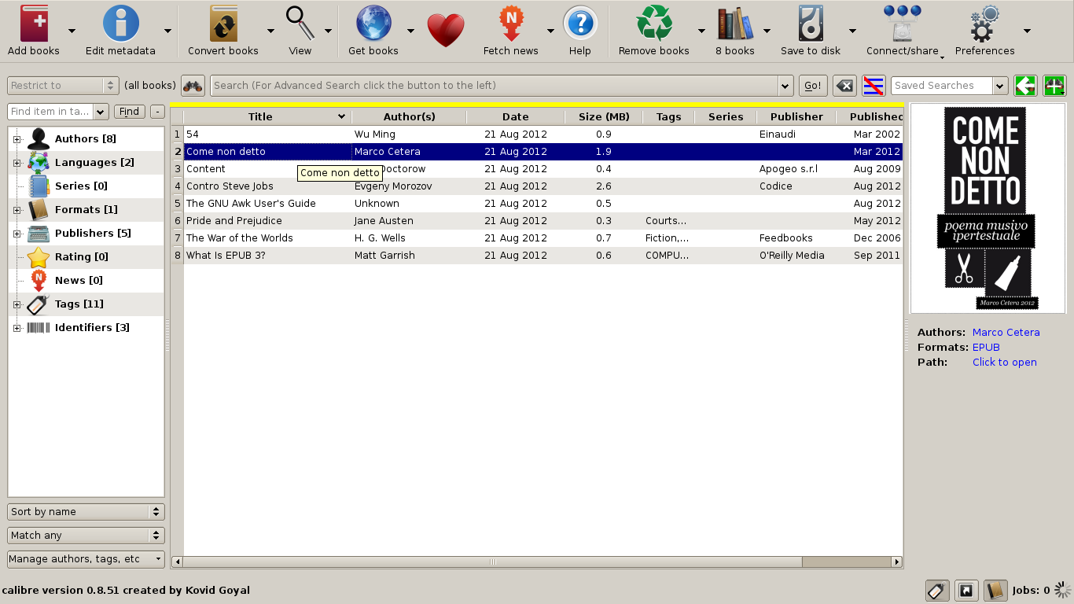Image resolution: width=1074 pixels, height=604 pixels.
Task: Toggle the Cover Browser in status bar
Action: click(966, 590)
